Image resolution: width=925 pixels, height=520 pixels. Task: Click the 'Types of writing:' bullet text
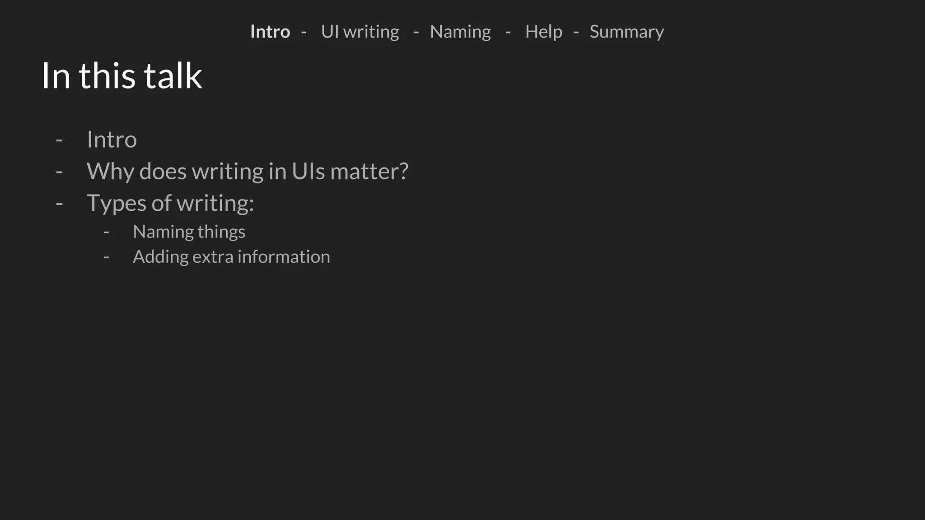pyautogui.click(x=170, y=203)
